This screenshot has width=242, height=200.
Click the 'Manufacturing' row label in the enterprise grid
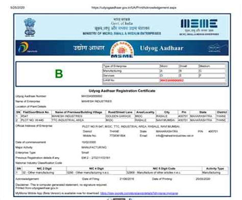(131, 71)
